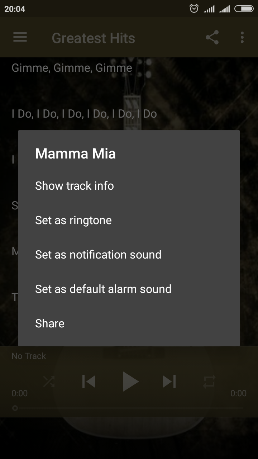Viewport: 258px width, 459px height.
Task: Skip to the next track
Action: (x=169, y=382)
